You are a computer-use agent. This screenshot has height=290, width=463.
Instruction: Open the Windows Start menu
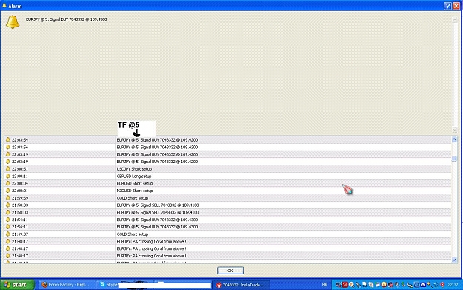18,285
